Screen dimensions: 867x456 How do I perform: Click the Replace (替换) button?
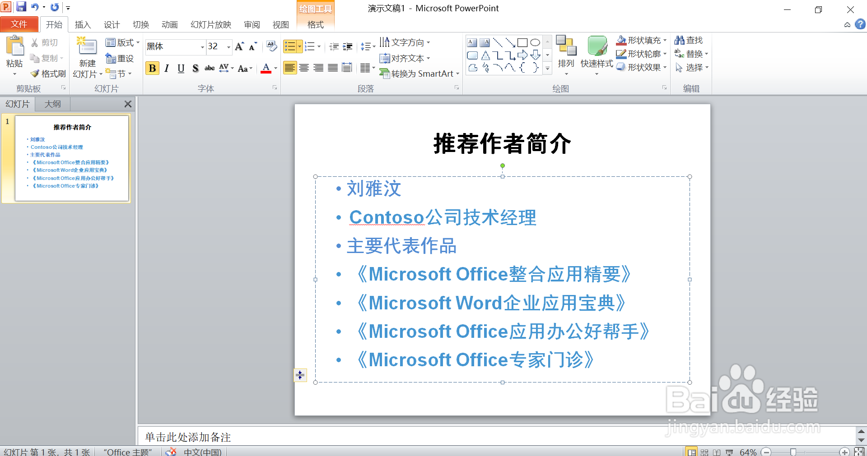click(691, 54)
